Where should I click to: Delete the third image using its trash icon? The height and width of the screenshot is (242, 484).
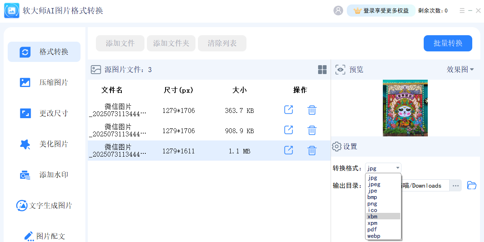(x=312, y=150)
